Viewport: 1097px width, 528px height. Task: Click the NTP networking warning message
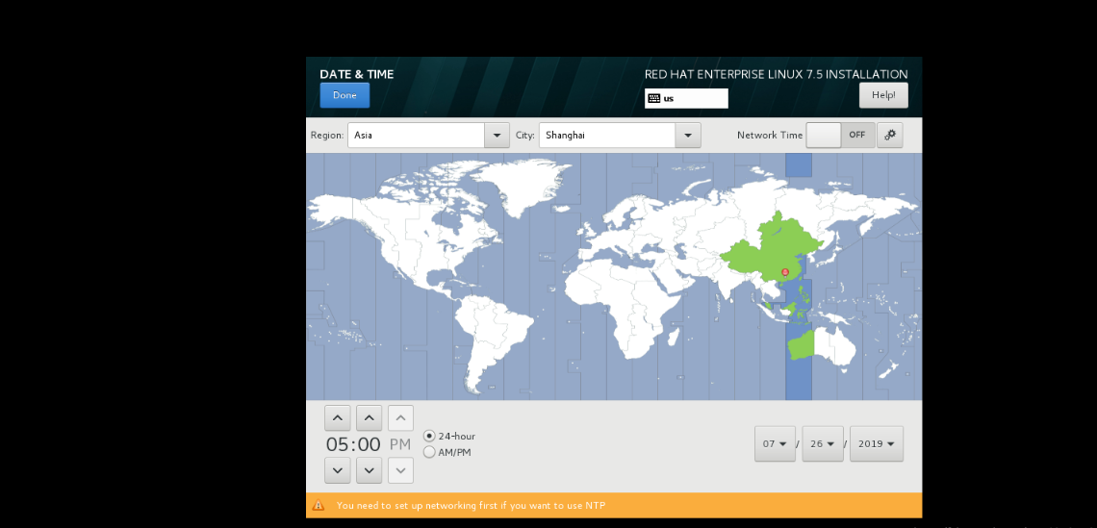coord(471,505)
